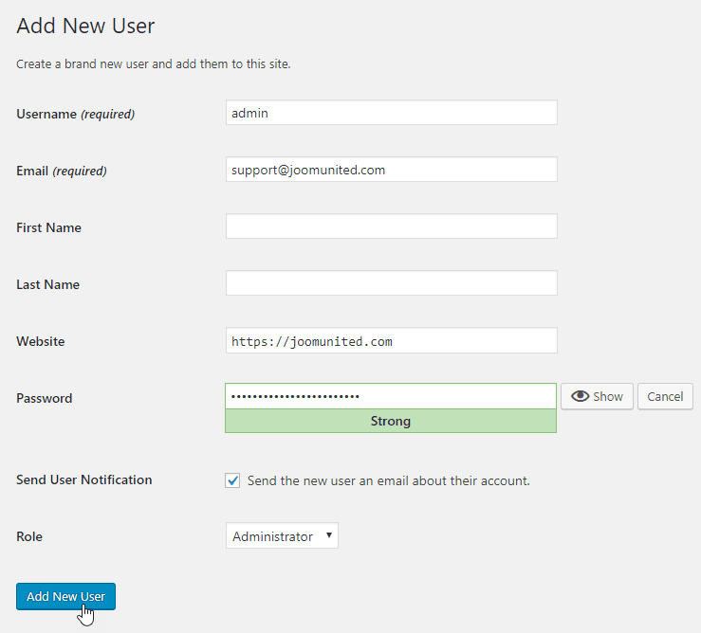Click the green Strong password strength bar

pos(391,421)
